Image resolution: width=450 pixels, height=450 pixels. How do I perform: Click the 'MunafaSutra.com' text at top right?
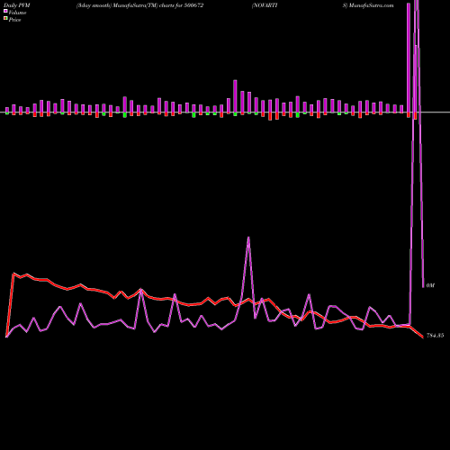(372, 5)
